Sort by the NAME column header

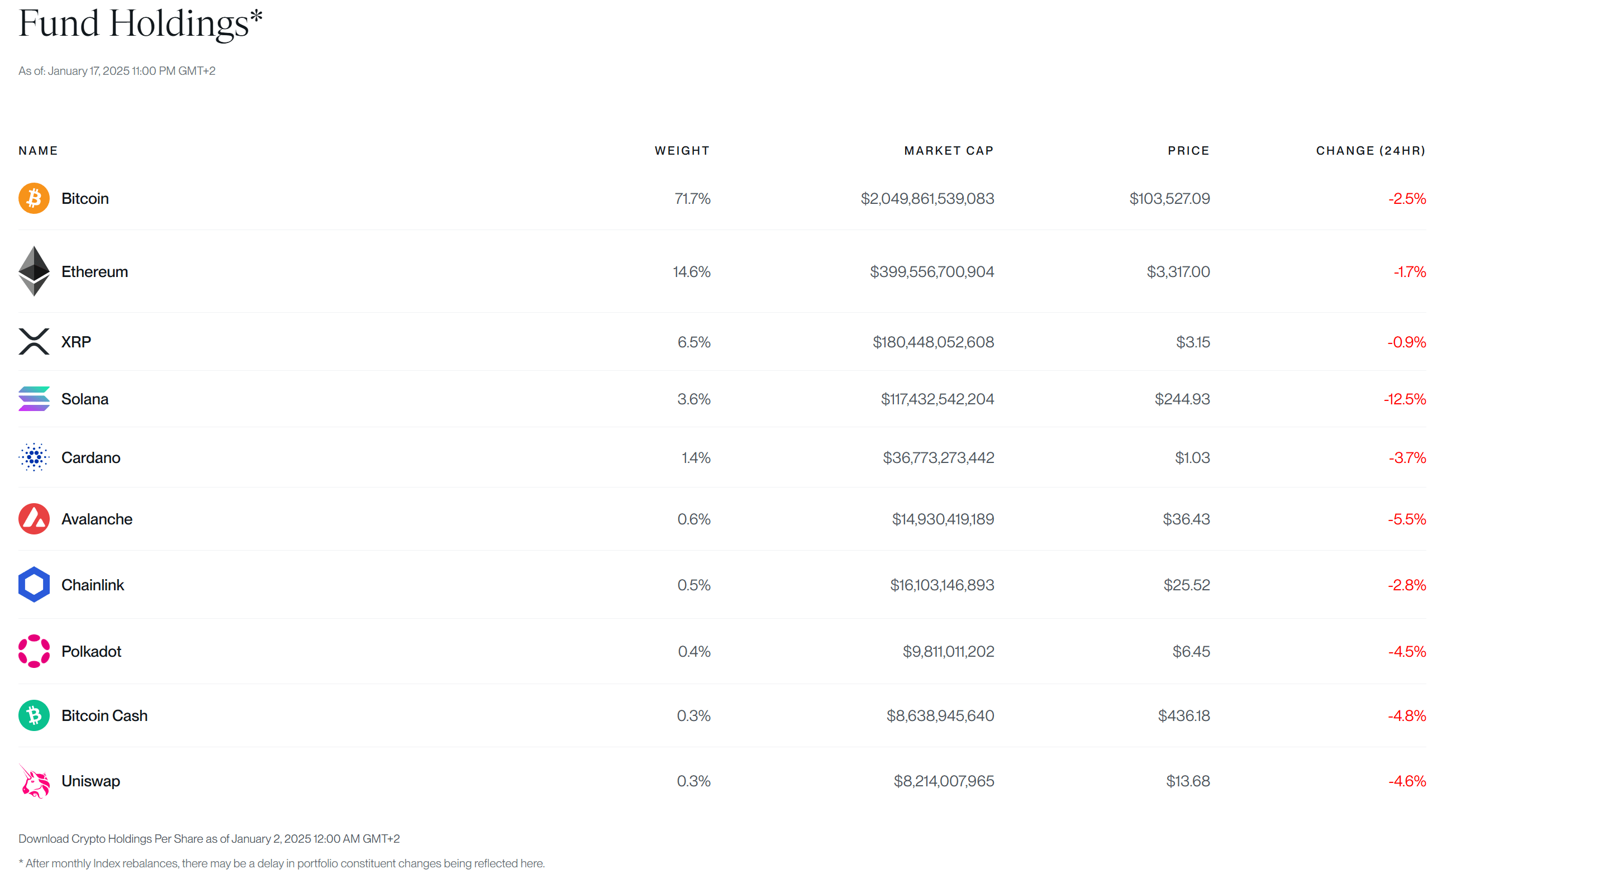click(x=37, y=150)
